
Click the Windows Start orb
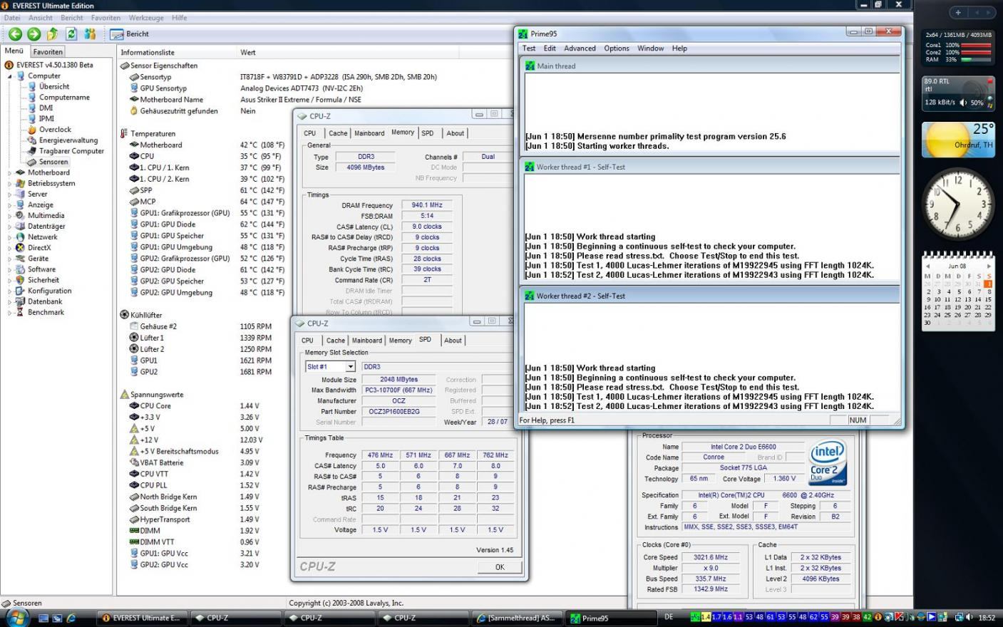tap(16, 617)
